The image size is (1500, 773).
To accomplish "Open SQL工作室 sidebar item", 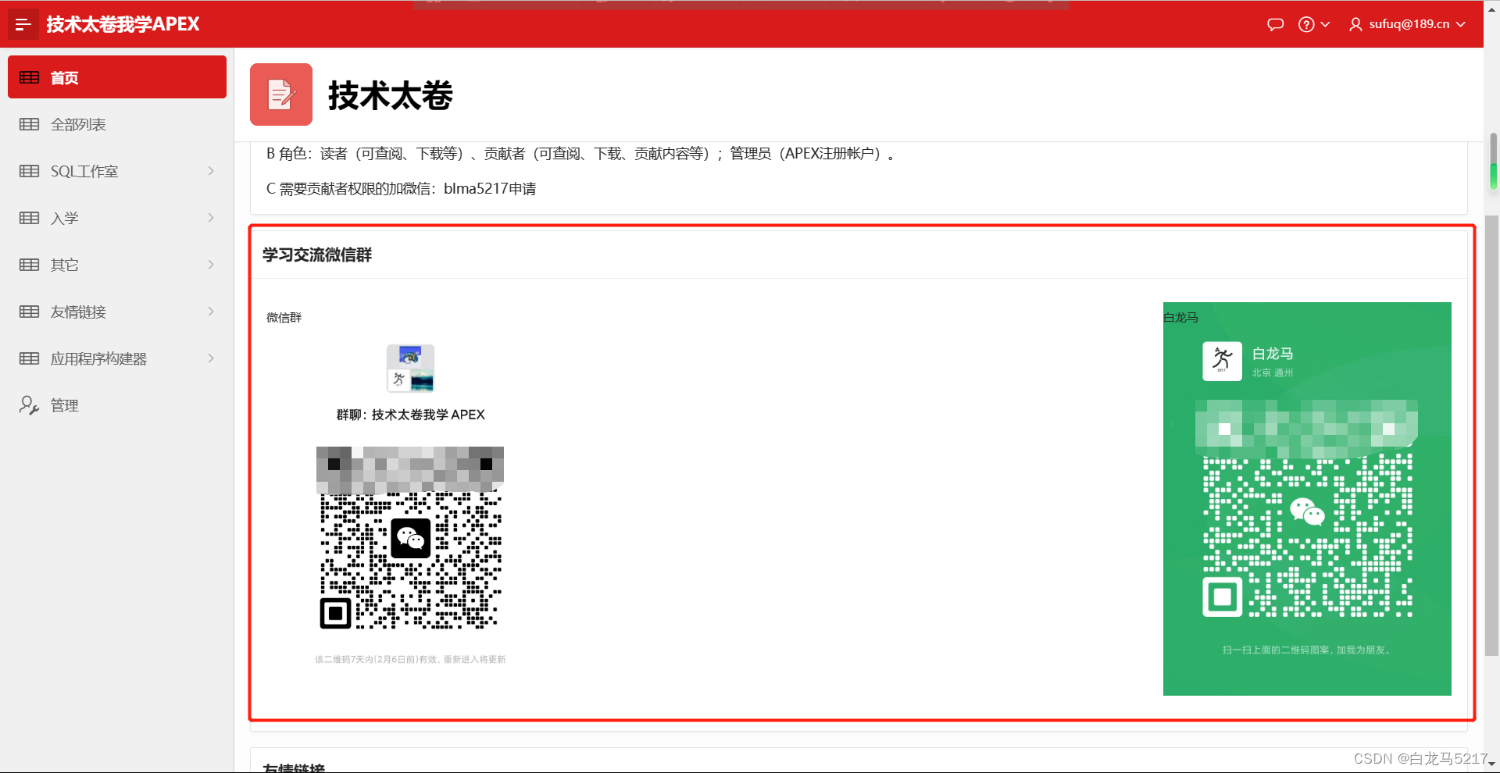I will coord(117,171).
